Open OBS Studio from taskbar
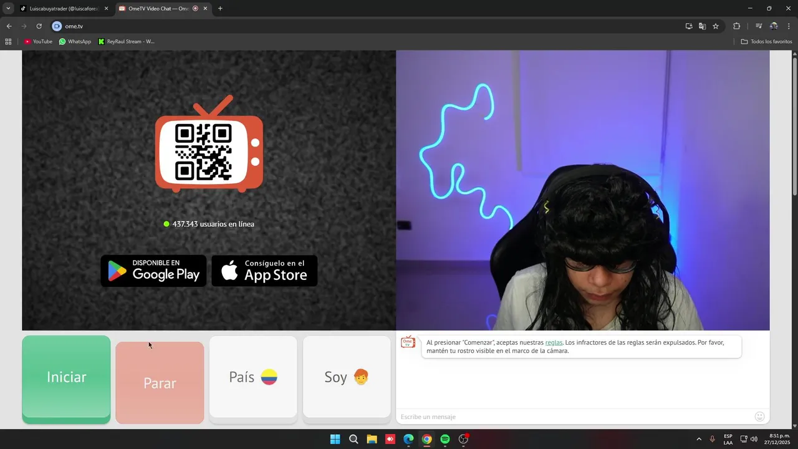 pos(463,439)
